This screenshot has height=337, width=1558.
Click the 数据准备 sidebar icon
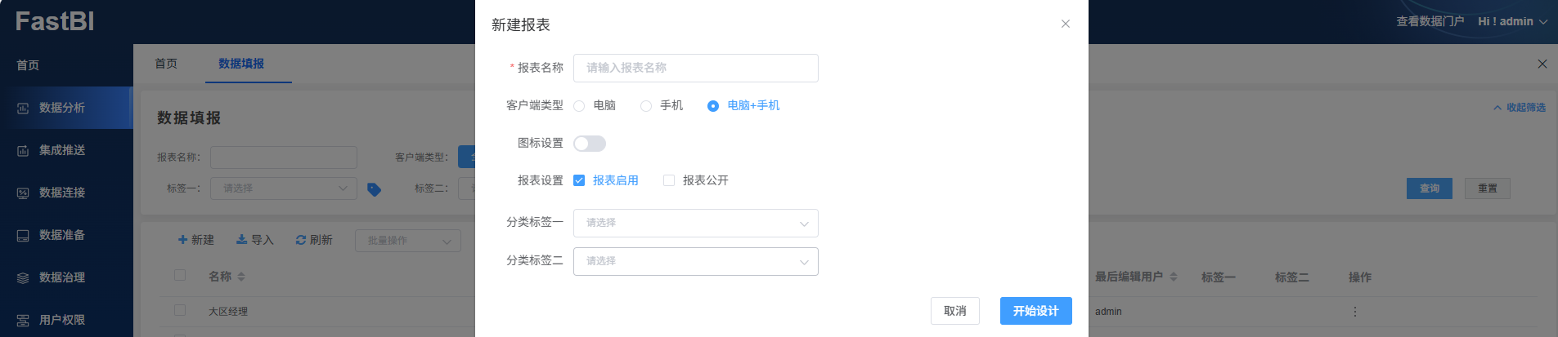tap(23, 236)
